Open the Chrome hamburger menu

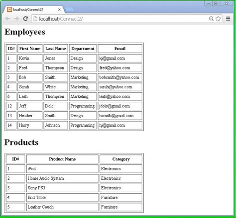(x=228, y=19)
